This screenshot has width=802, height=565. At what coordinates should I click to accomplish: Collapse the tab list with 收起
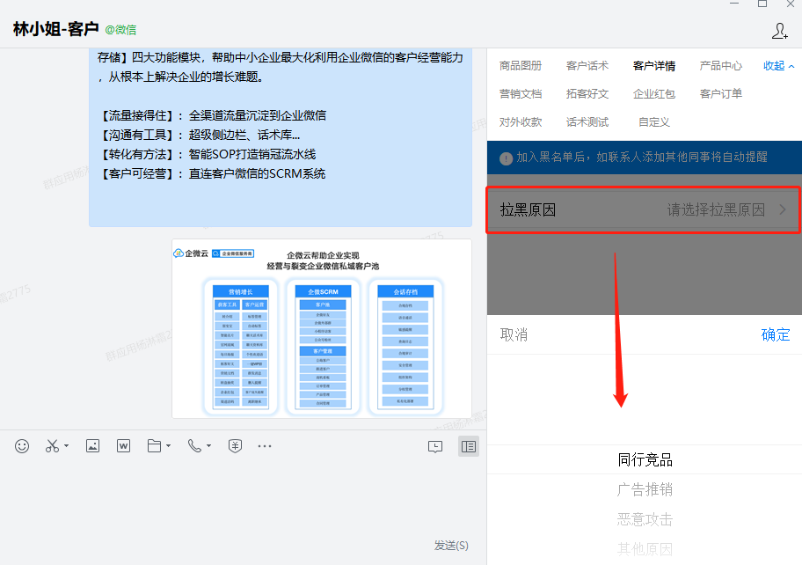coord(778,66)
